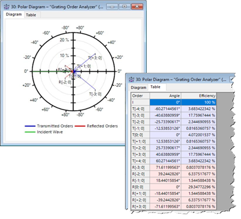
Task: Minimize the first Polar Diagram window
Action: 112,7
